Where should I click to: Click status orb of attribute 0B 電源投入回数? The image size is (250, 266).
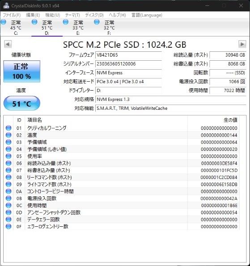[8, 198]
